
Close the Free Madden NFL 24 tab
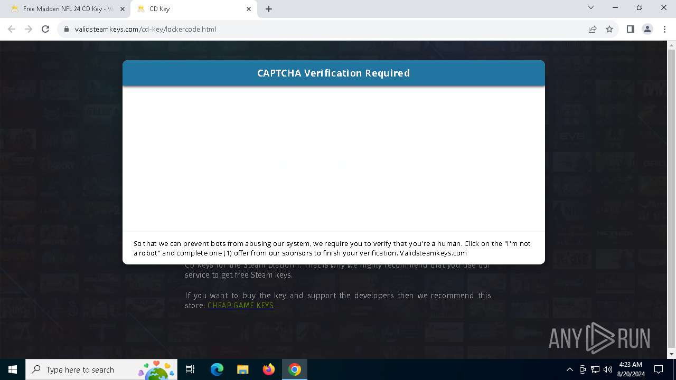point(122,9)
